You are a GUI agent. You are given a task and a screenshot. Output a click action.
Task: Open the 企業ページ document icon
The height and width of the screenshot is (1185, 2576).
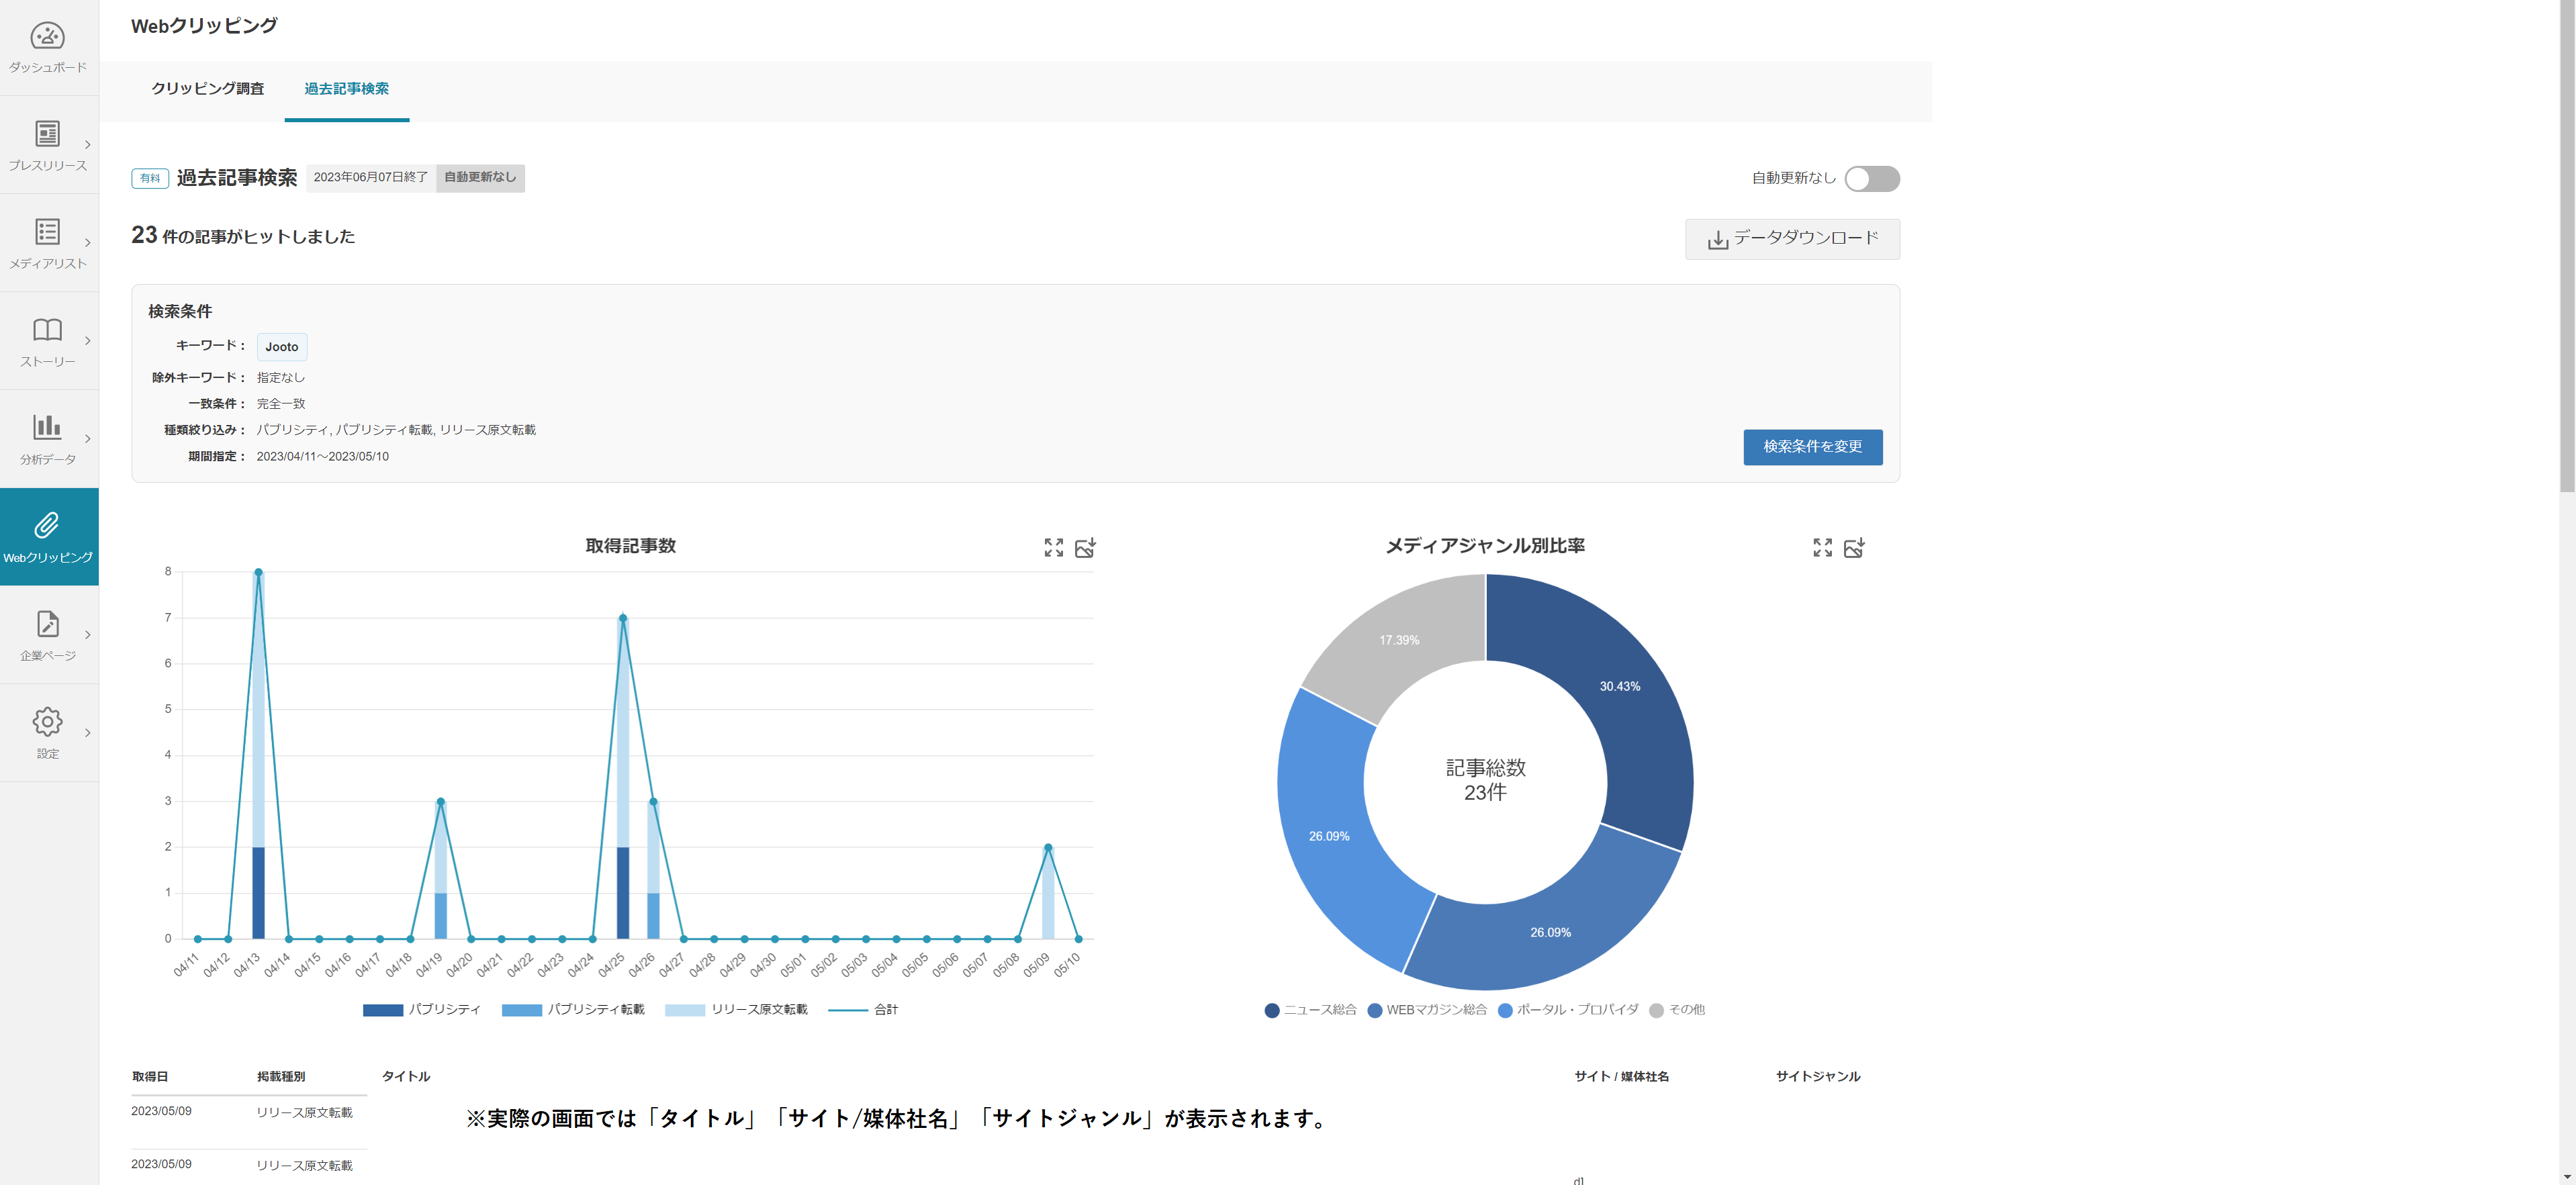pyautogui.click(x=48, y=624)
